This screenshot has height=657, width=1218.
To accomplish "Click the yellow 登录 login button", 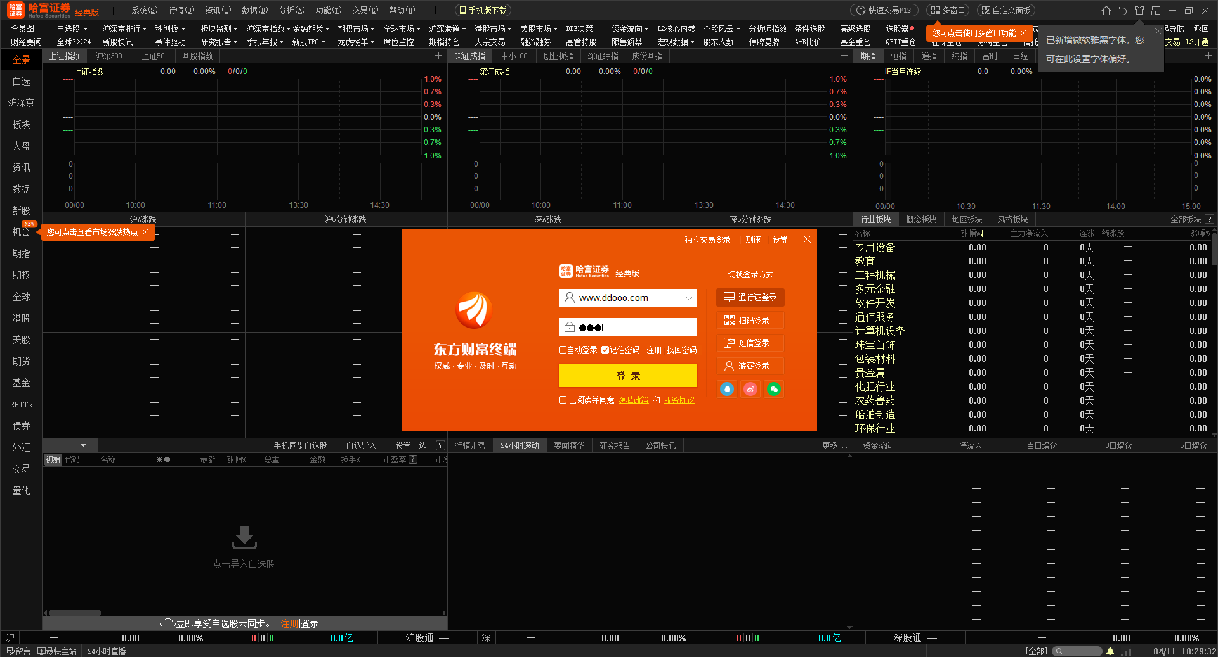I will 628,376.
